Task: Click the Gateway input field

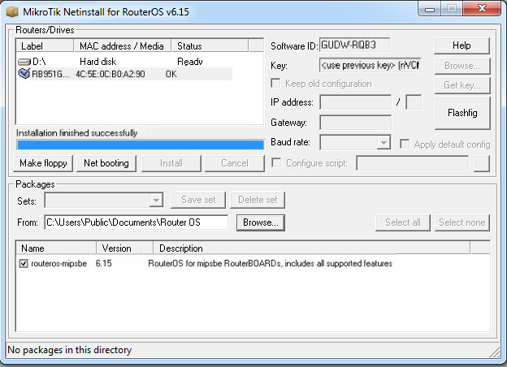Action: 356,123
